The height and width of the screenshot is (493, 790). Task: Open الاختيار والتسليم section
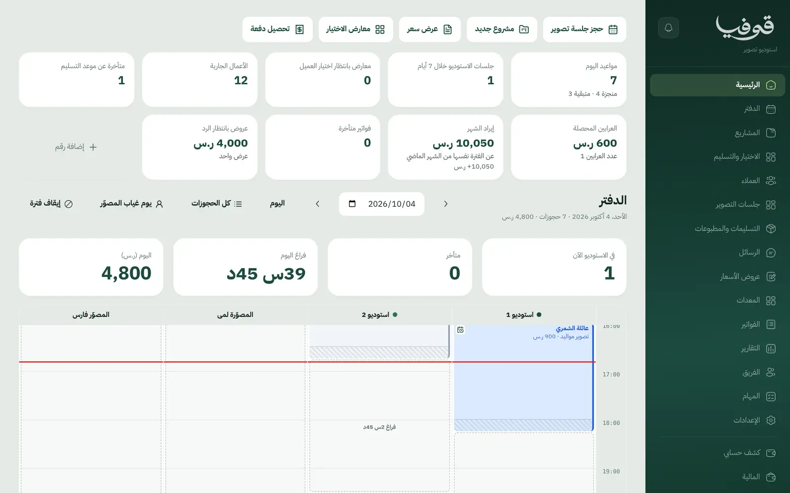(717, 157)
